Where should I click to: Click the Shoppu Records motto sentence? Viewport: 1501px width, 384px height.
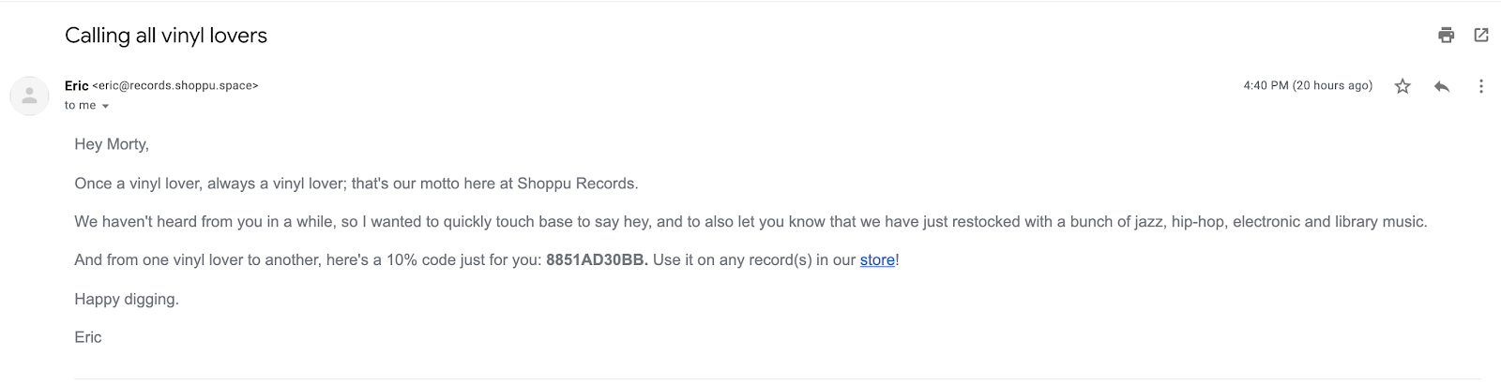tap(356, 184)
